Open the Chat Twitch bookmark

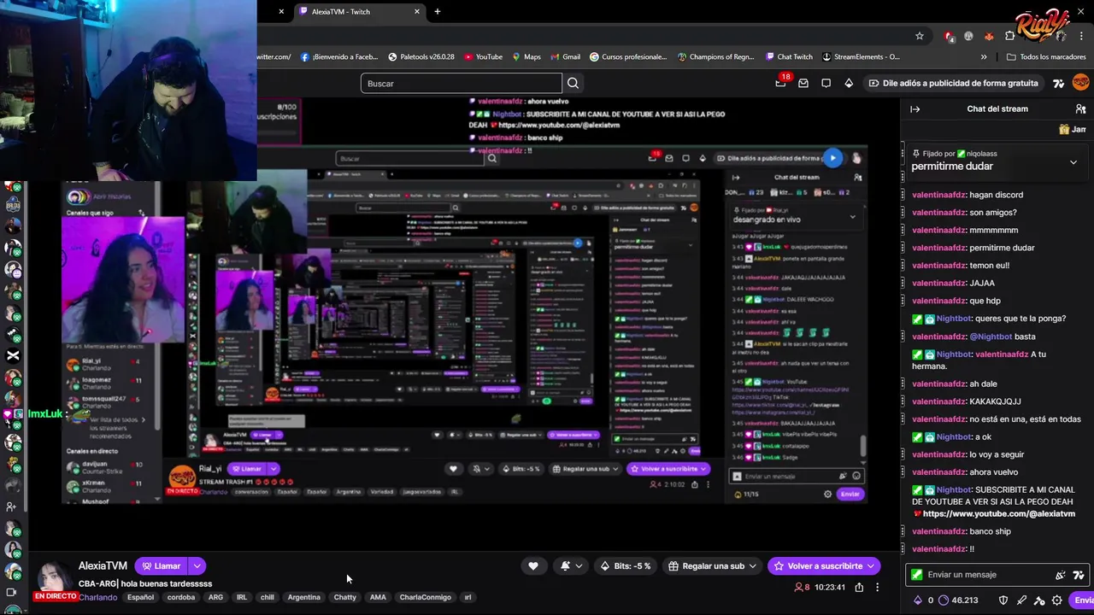point(788,57)
